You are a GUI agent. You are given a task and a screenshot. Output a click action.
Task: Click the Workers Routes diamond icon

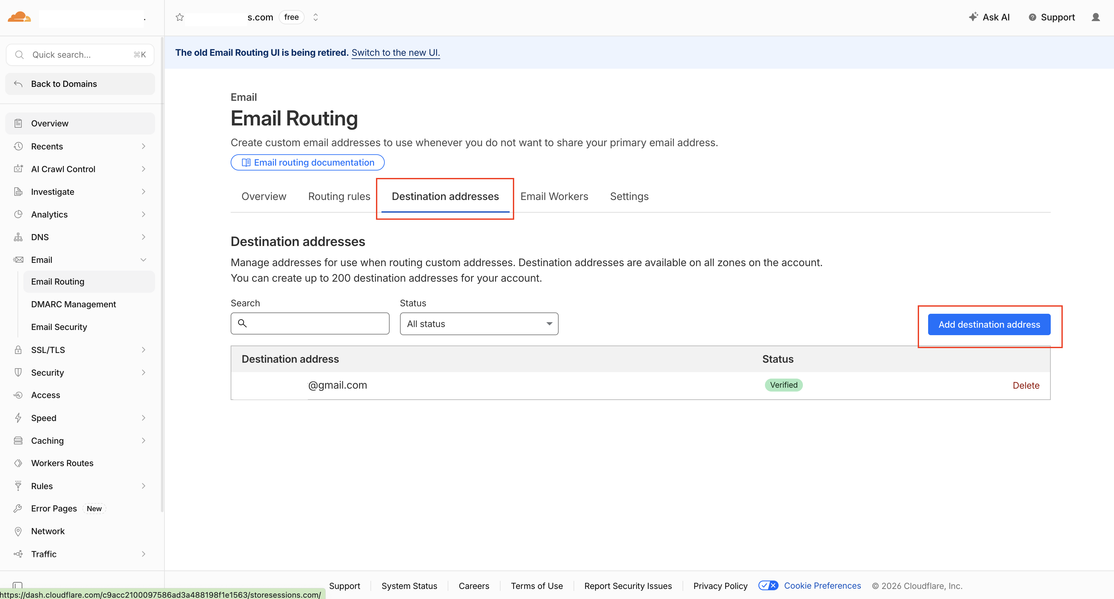(x=18, y=463)
